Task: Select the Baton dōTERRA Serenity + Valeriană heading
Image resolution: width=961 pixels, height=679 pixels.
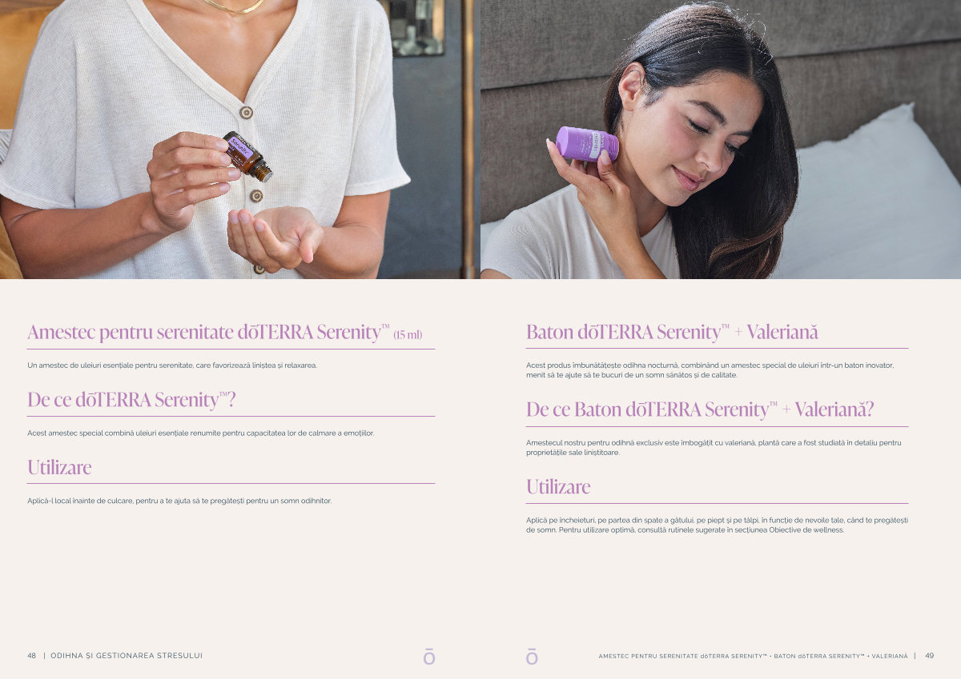Action: click(672, 332)
